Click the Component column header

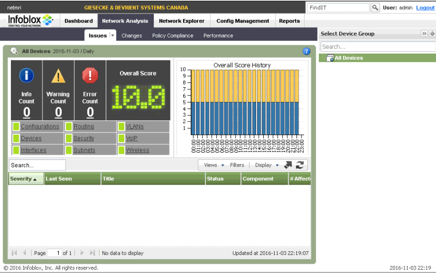(x=264, y=179)
